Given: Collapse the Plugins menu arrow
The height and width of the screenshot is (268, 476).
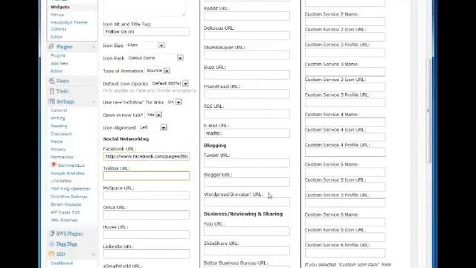Looking at the screenshot, I should point(94,47).
